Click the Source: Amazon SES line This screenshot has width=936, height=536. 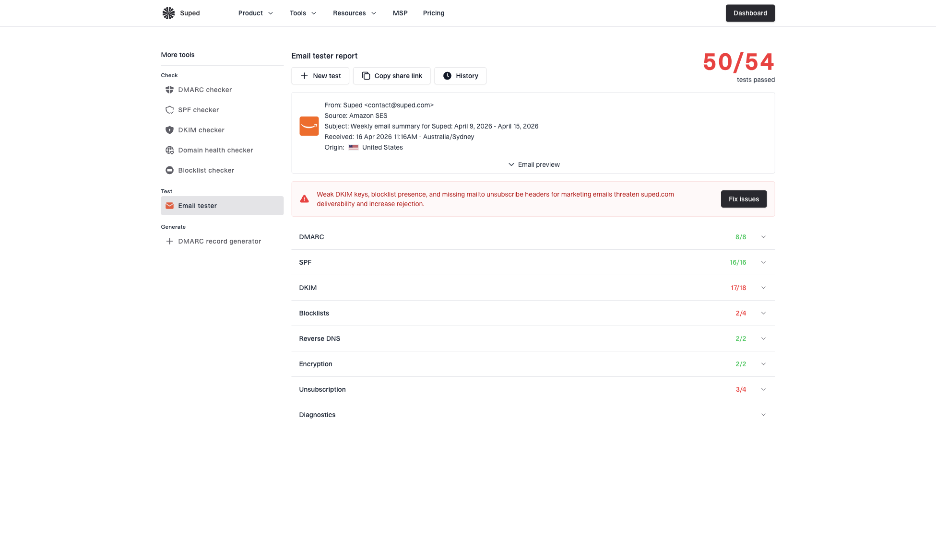[x=355, y=116]
